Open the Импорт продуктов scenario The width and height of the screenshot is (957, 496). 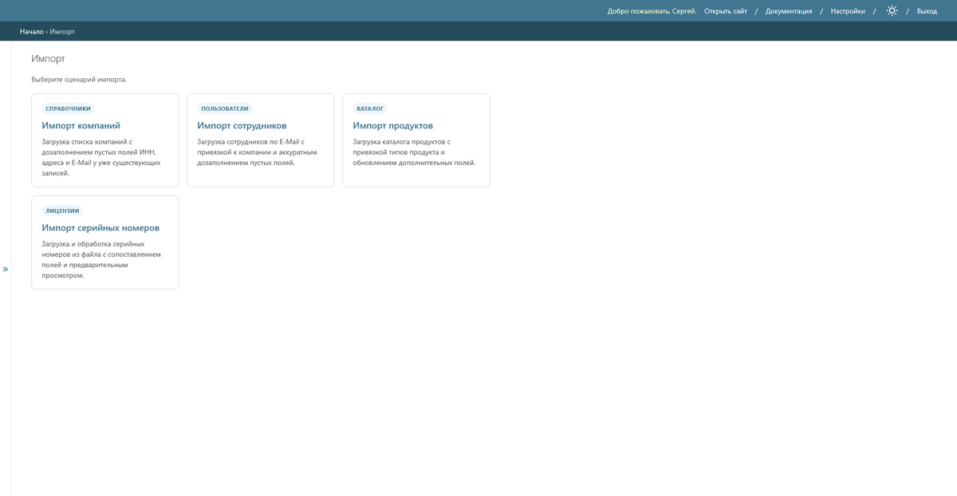[x=393, y=126]
